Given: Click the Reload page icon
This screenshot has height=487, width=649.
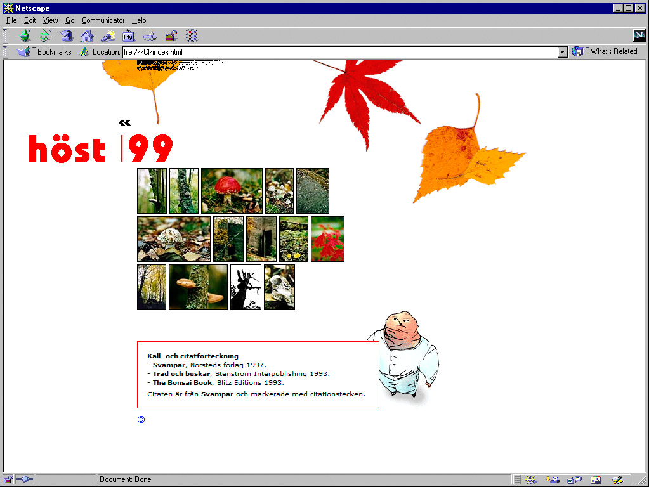Looking at the screenshot, I should coord(67,36).
